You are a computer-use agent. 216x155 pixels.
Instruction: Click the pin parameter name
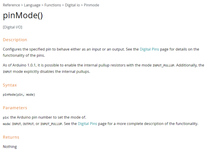click(x=6, y=117)
